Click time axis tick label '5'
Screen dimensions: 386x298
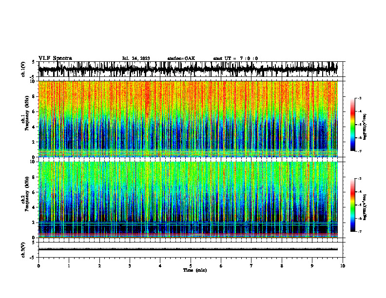tap(191, 266)
